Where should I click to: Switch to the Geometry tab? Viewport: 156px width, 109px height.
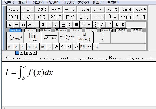(106, 30)
